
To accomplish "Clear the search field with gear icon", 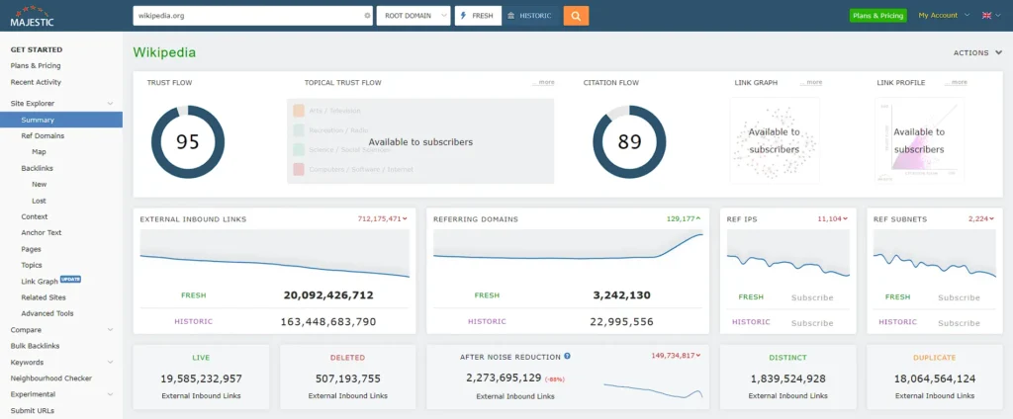I will [367, 16].
